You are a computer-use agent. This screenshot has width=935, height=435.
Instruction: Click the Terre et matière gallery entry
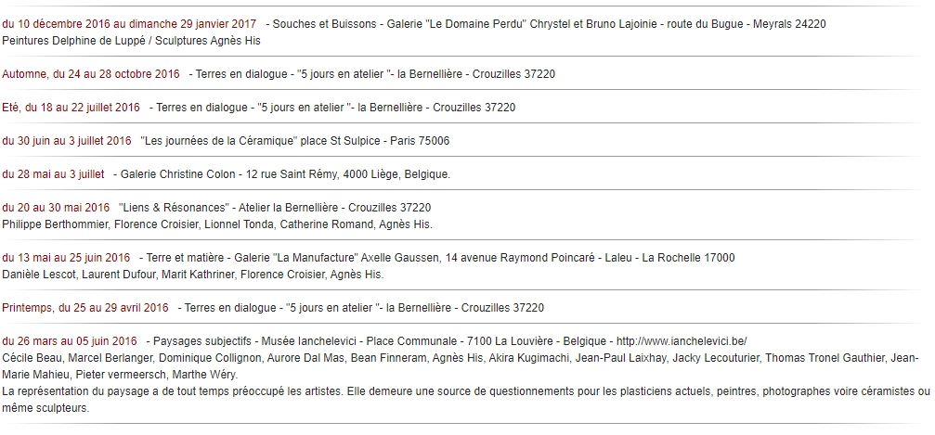[x=436, y=258]
